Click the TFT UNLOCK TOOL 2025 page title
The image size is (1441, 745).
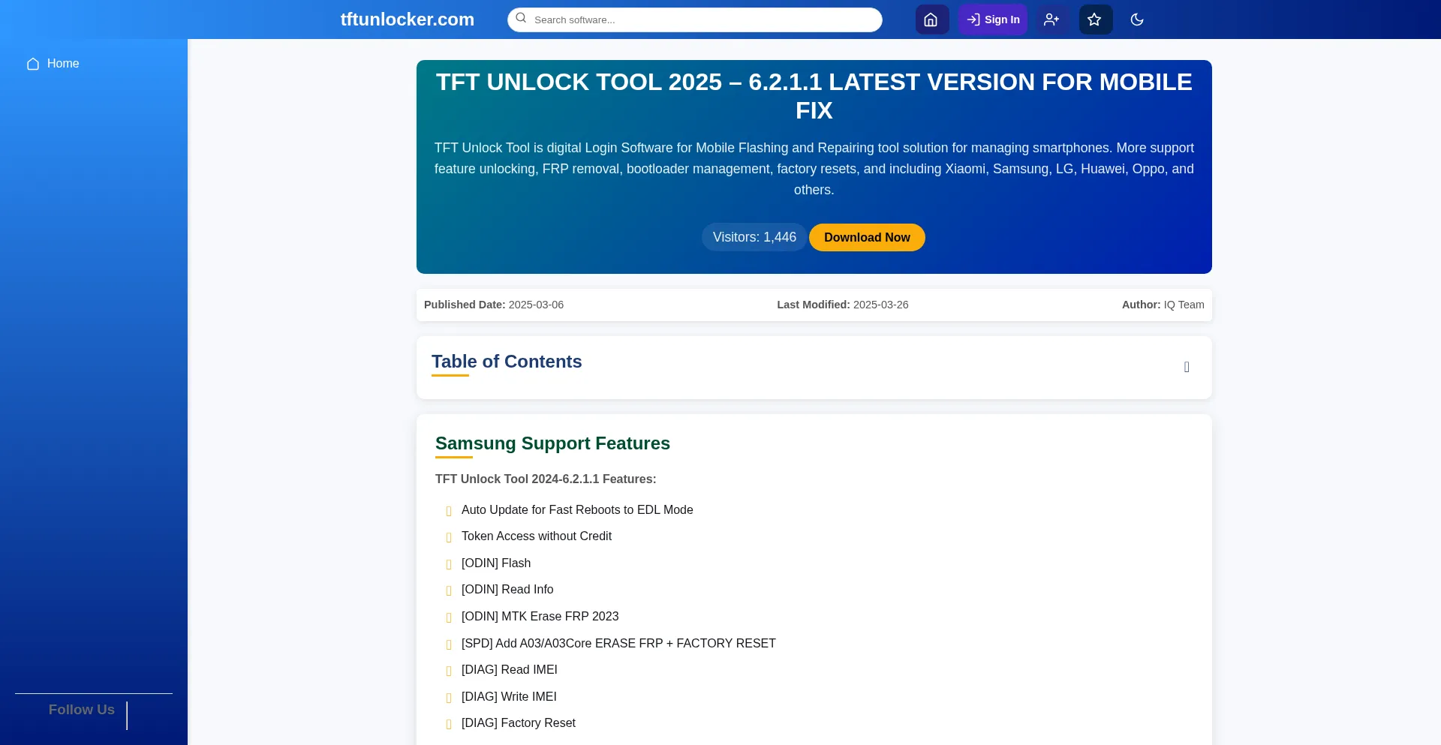(814, 96)
